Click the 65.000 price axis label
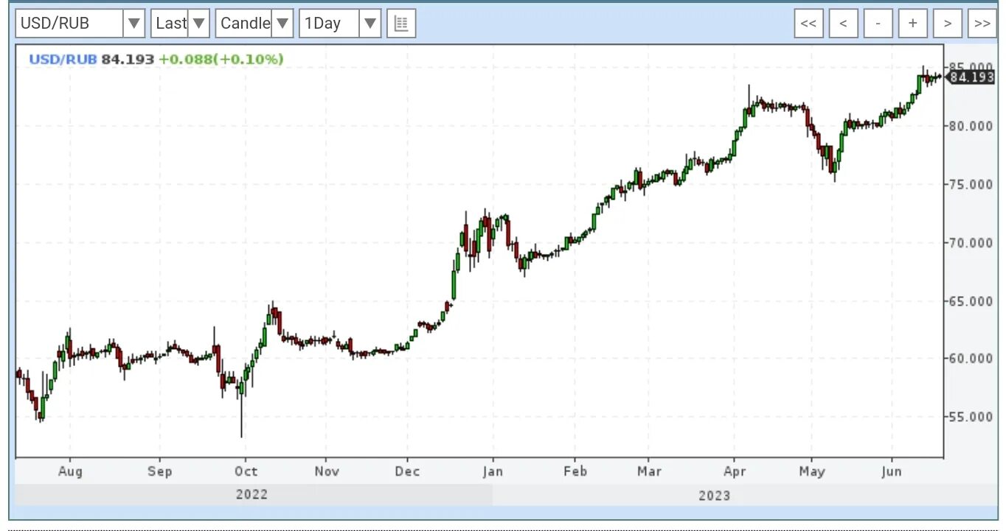Screen dimensions: 1006x531 coord(971,300)
